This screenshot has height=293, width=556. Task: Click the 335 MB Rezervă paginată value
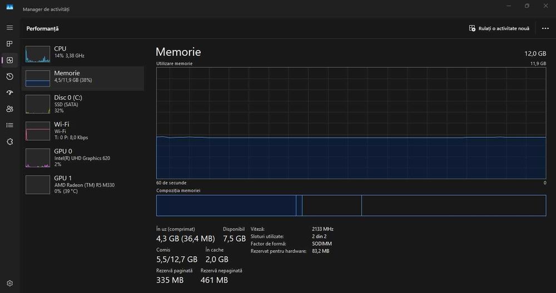tap(170, 280)
